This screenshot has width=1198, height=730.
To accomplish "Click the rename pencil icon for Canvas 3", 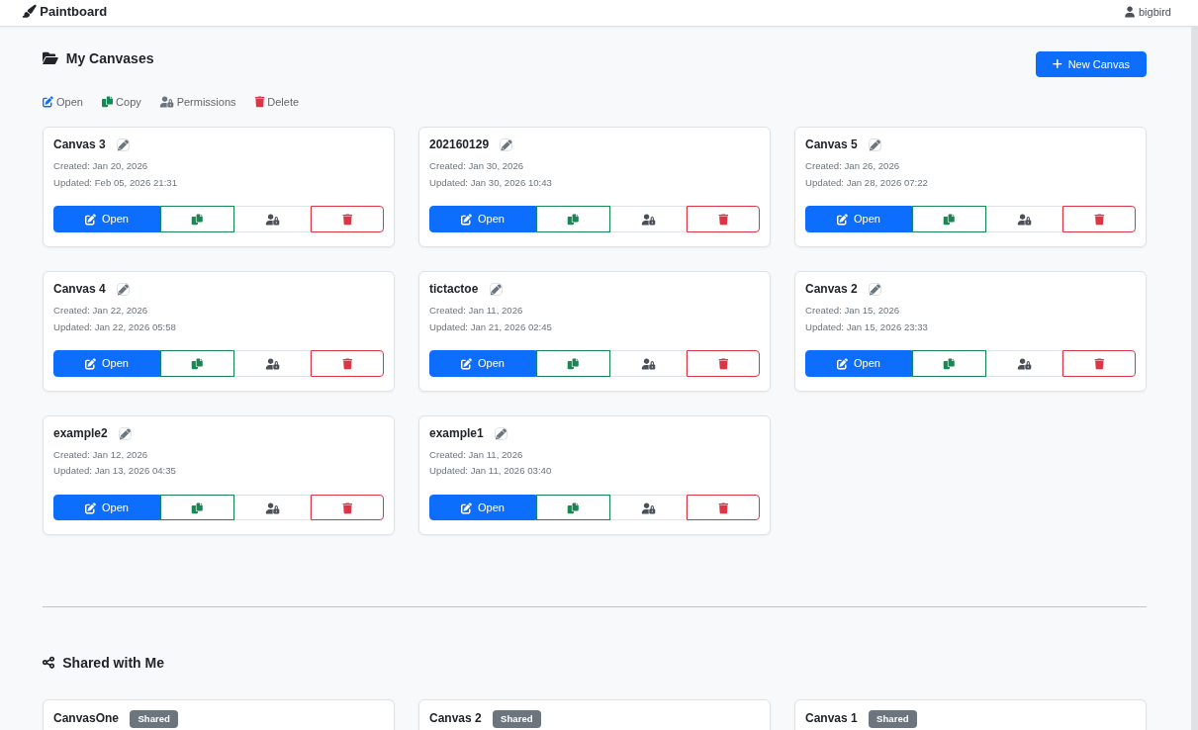I will (123, 144).
